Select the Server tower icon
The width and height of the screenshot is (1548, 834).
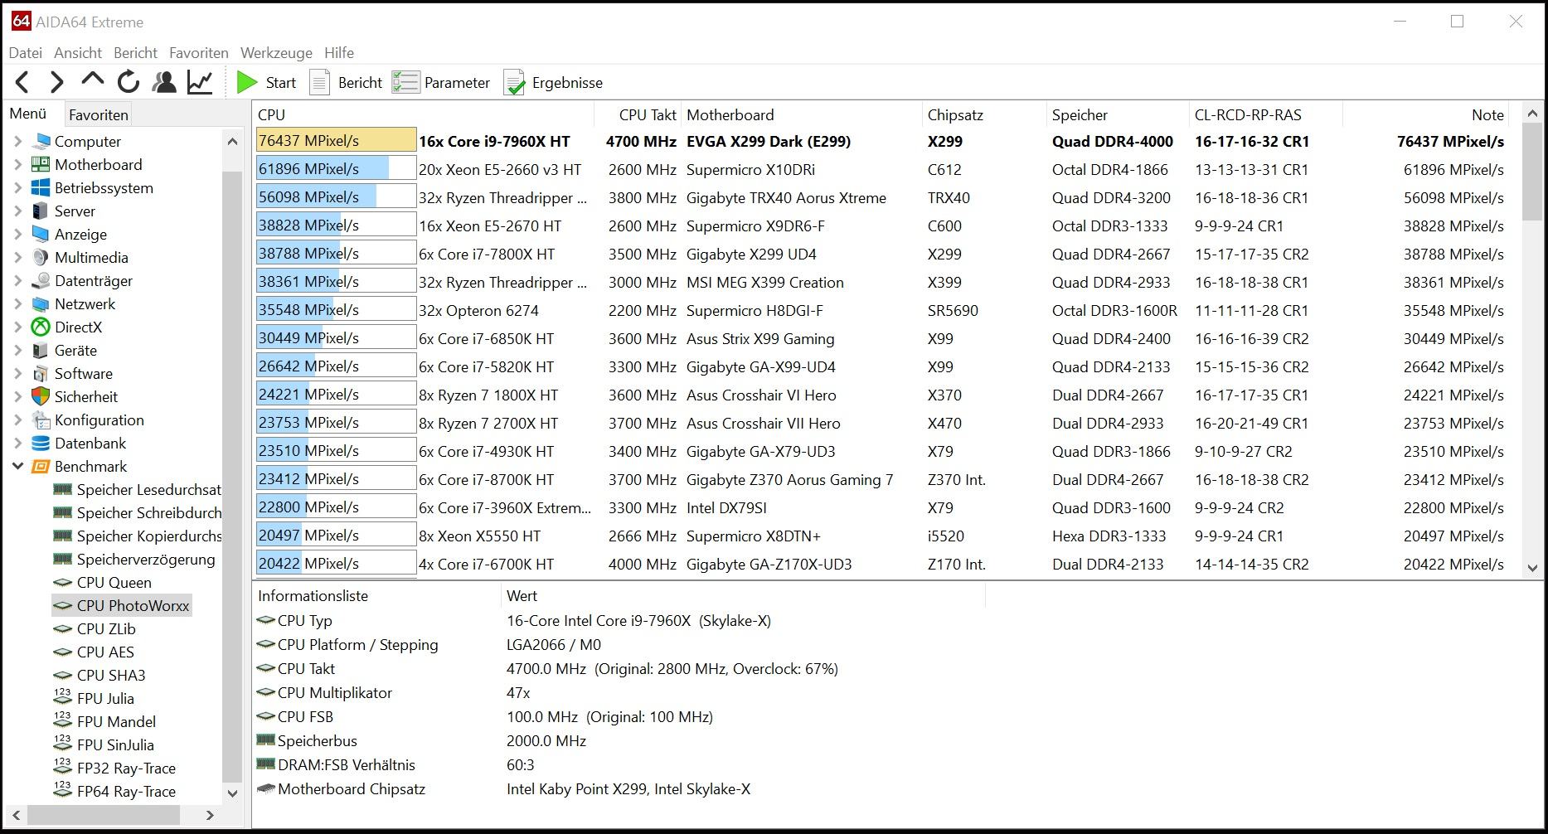point(41,211)
